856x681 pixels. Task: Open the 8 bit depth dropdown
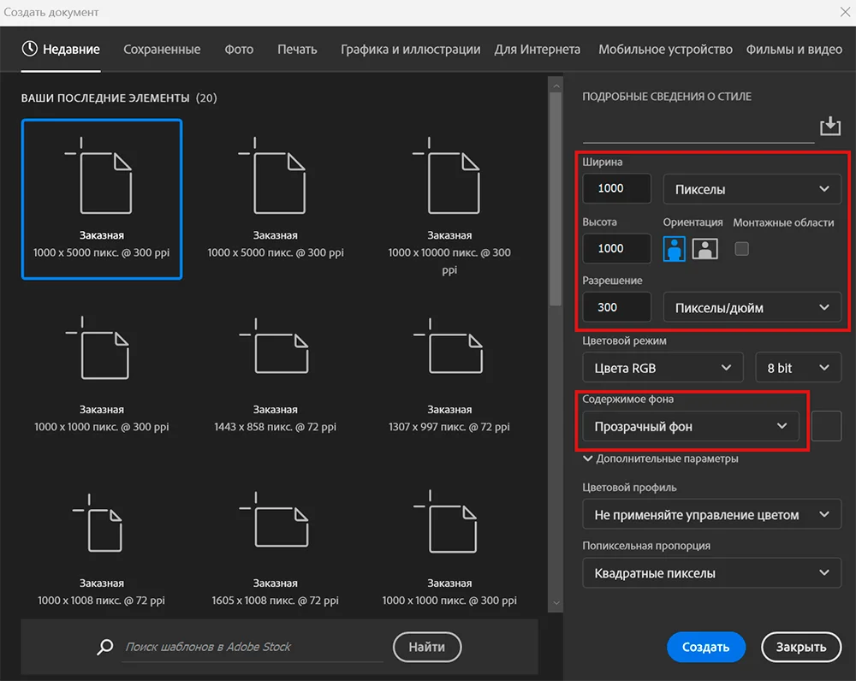point(798,367)
